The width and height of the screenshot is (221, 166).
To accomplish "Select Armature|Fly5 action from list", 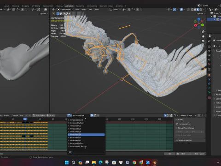I will 86,137.
